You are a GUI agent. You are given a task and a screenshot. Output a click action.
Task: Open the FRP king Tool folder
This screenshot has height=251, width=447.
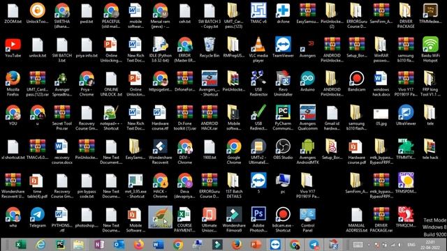coord(430,84)
